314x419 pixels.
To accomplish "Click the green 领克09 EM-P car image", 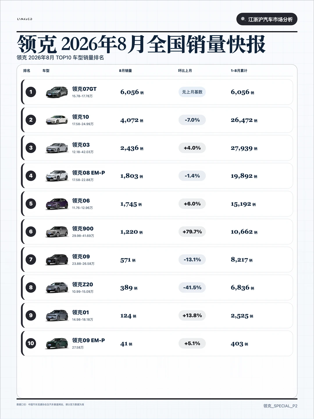I will tap(57, 343).
